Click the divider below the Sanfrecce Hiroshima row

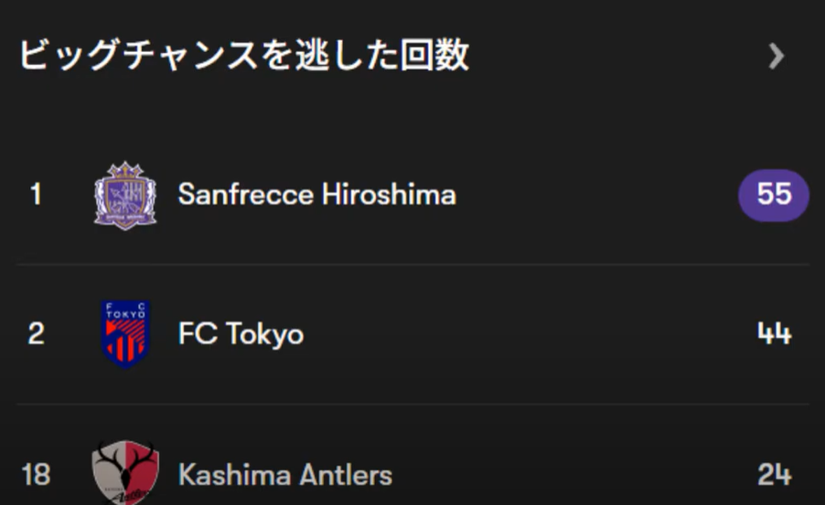[412, 265]
